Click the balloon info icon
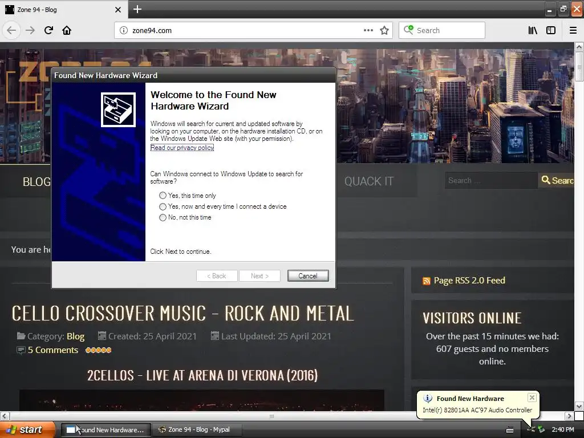The image size is (584, 438). [x=428, y=399]
